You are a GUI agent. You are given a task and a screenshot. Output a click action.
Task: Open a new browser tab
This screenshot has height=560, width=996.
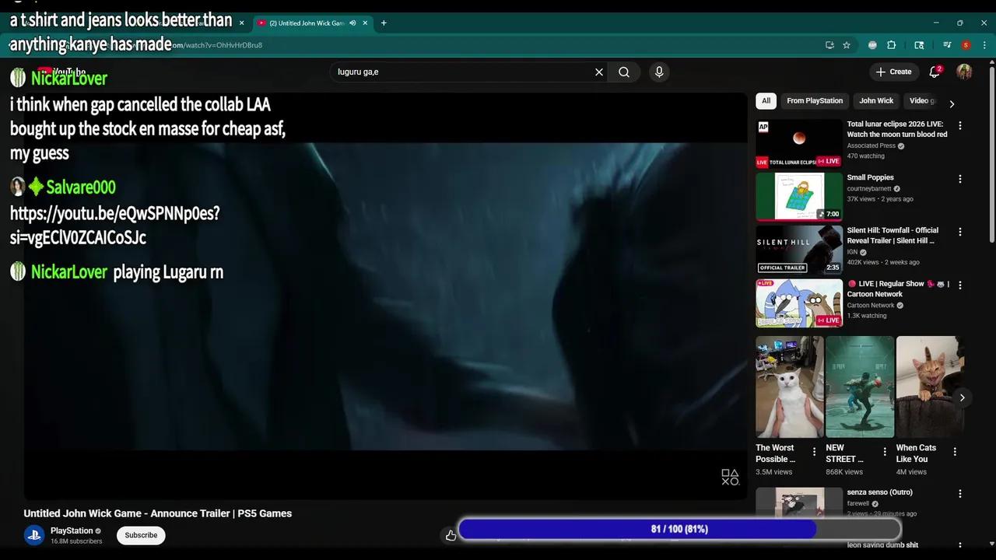[384, 23]
